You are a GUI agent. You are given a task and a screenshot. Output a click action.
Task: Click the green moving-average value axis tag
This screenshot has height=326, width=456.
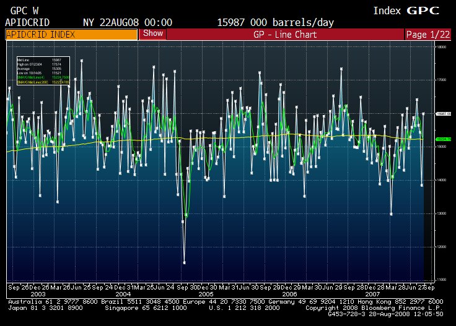tap(444, 139)
